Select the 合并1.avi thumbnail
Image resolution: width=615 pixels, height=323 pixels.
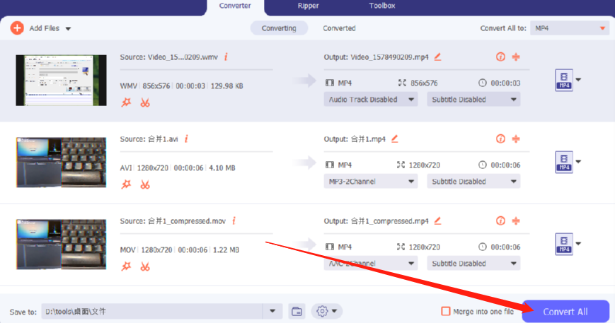click(x=61, y=162)
